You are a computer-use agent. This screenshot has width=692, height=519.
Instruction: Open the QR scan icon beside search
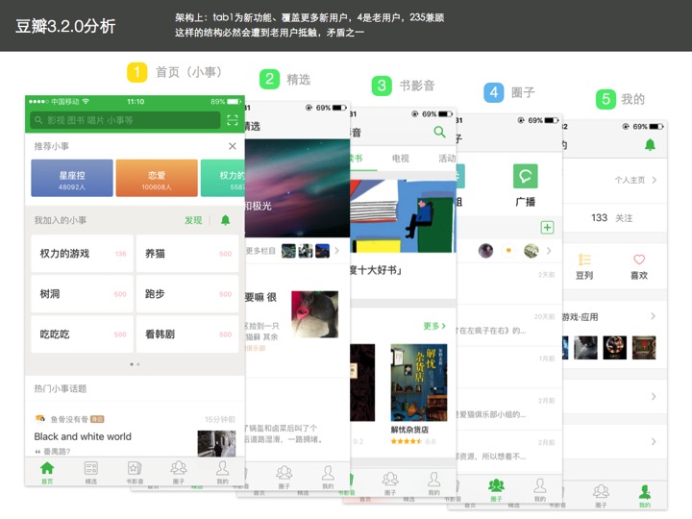tap(233, 120)
